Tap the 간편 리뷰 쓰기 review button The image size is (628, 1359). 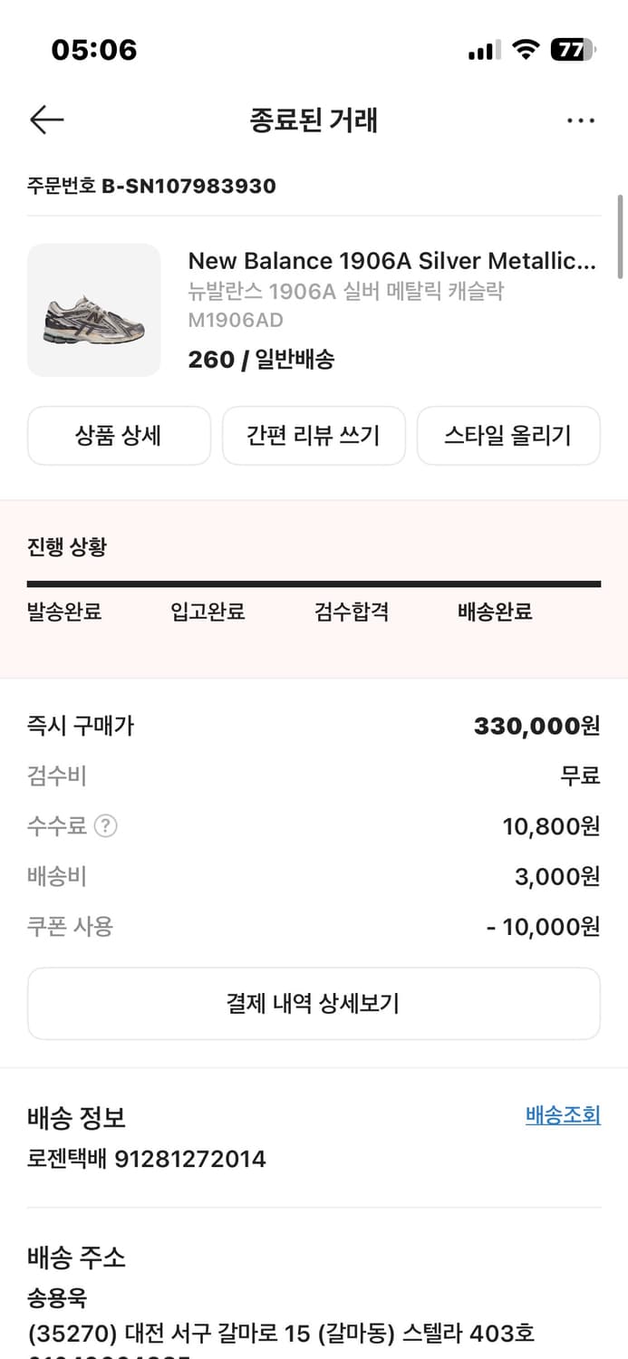[314, 436]
